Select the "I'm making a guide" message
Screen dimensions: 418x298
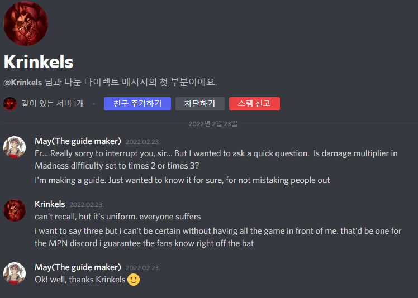click(182, 180)
